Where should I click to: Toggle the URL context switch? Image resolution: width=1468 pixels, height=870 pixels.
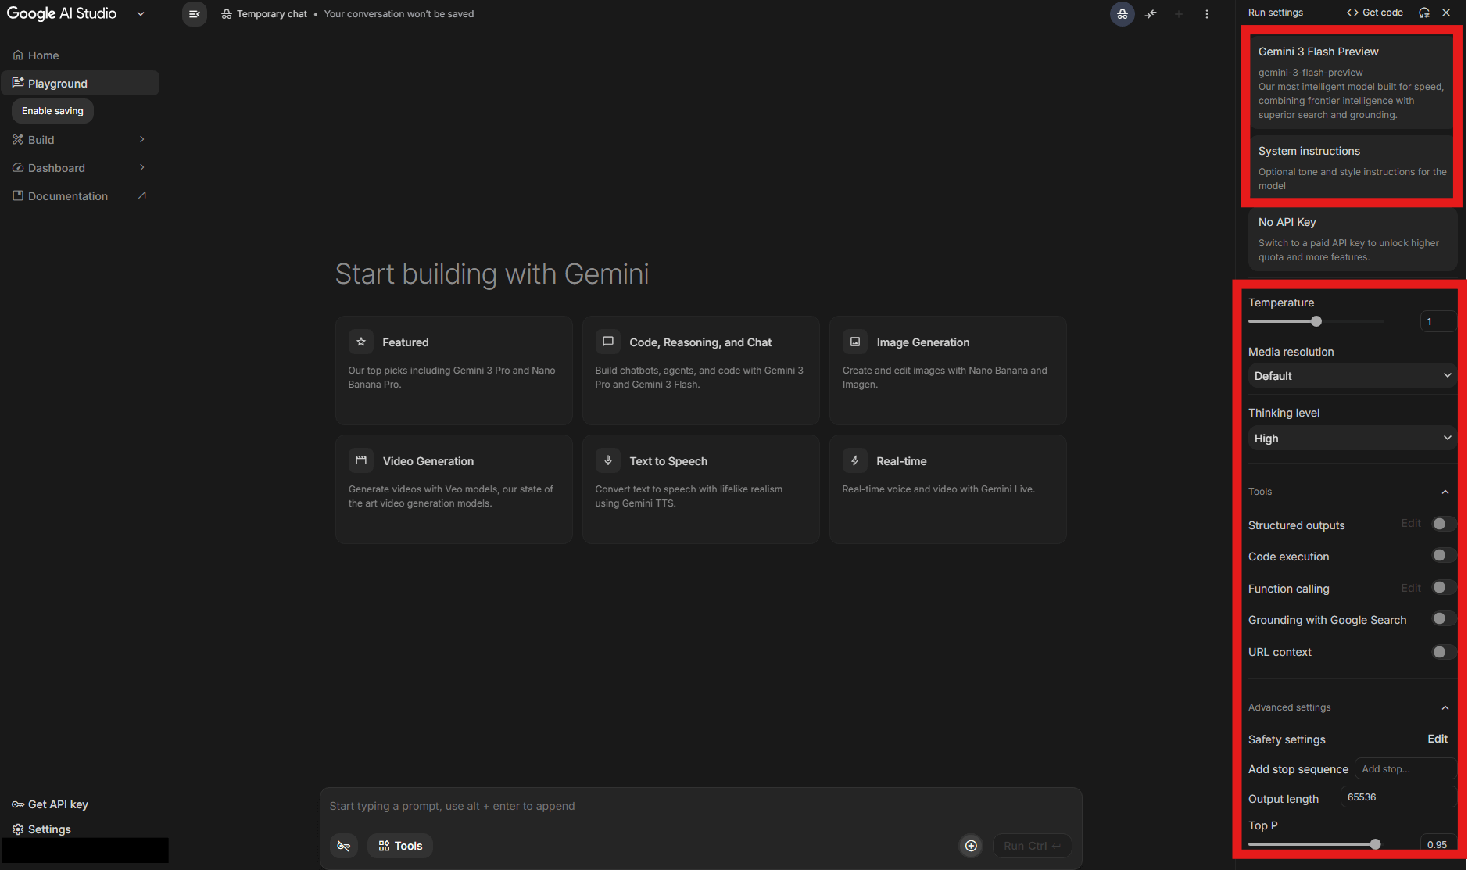pos(1443,652)
